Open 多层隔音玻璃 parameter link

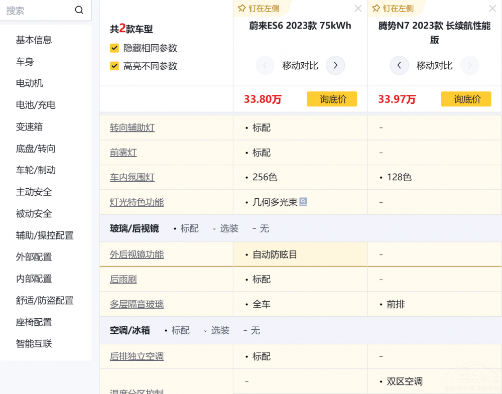click(x=137, y=304)
